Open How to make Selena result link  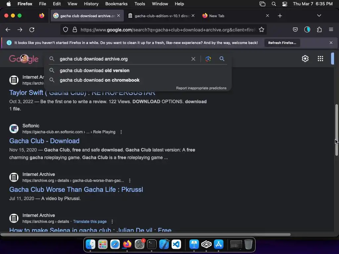(90, 230)
